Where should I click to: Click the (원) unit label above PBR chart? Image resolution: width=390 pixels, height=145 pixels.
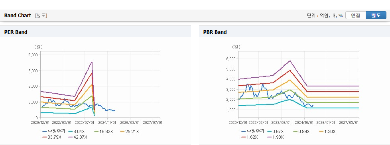click(x=236, y=47)
